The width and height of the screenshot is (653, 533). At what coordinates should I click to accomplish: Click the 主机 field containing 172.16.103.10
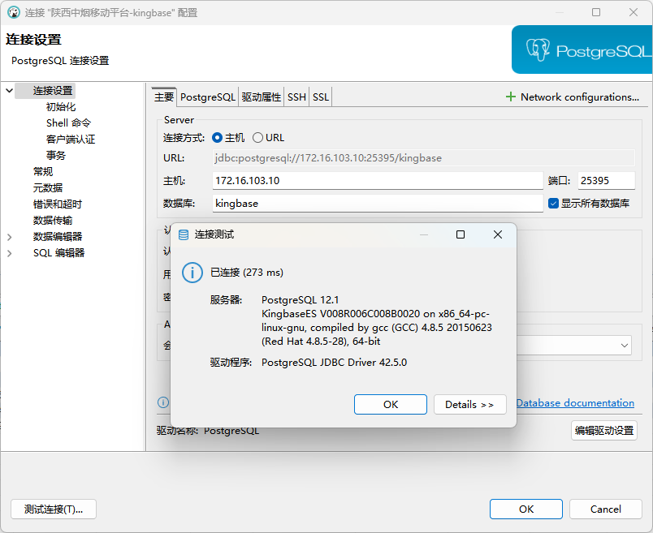click(x=378, y=181)
